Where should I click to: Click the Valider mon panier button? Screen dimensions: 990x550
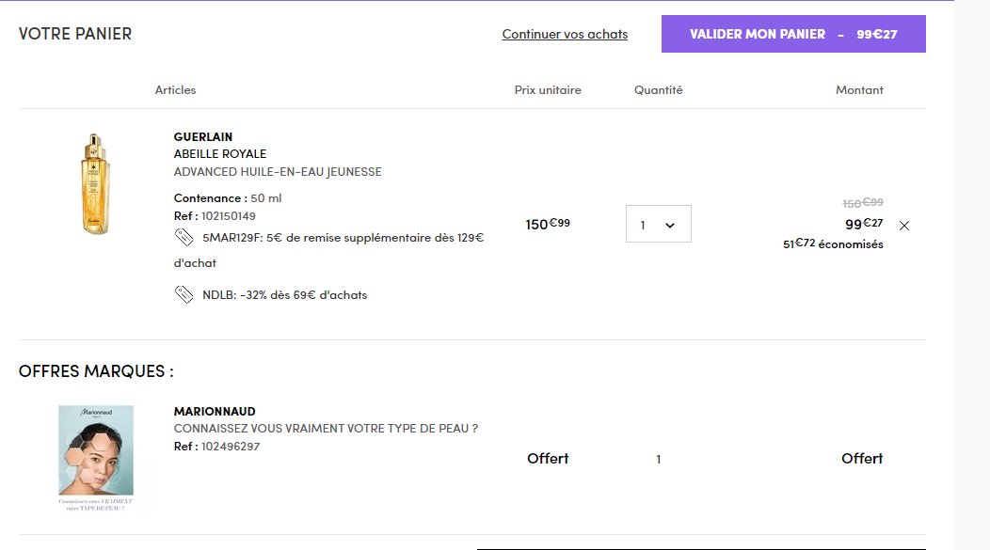coord(793,34)
